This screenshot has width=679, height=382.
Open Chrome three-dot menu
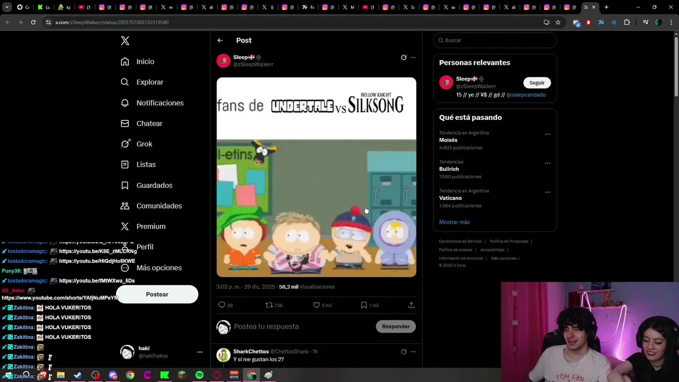click(671, 22)
